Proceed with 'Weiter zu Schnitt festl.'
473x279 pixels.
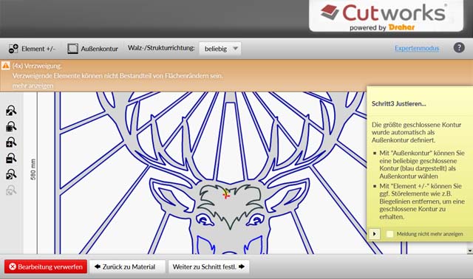click(208, 266)
